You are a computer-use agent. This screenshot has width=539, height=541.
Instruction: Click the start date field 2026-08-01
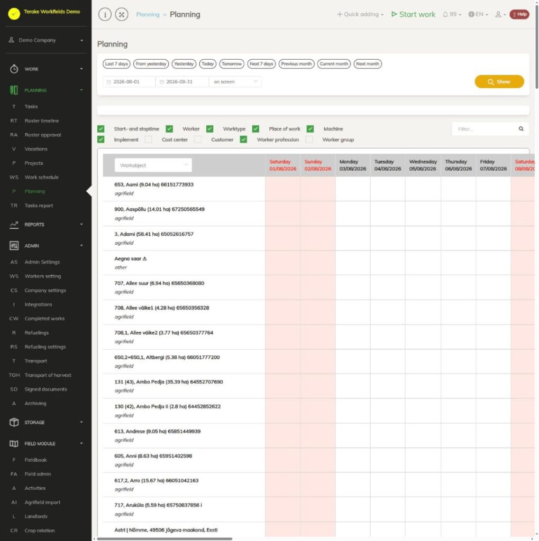[129, 82]
